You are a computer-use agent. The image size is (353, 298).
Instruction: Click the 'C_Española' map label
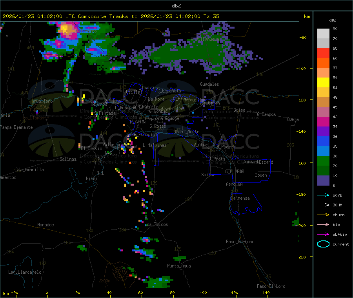[x=169, y=91]
